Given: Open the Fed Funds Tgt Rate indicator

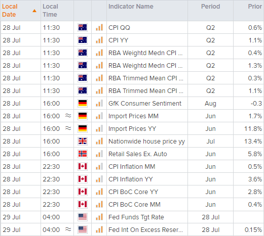Looking at the screenshot, I should pos(136,217).
